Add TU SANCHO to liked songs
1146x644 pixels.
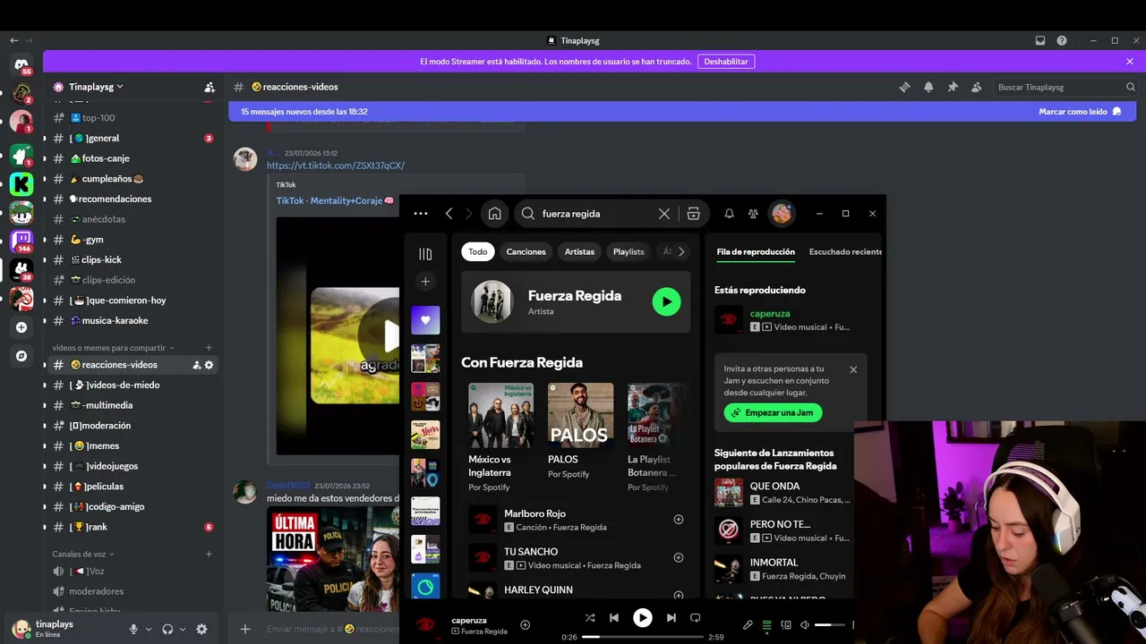(678, 557)
